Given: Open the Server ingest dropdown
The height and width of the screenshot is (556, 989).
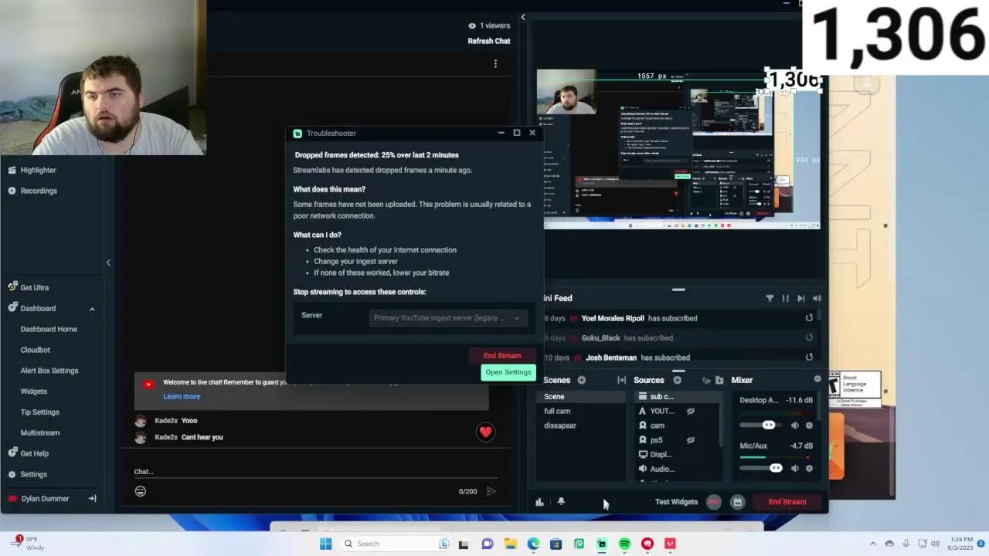Looking at the screenshot, I should [448, 318].
